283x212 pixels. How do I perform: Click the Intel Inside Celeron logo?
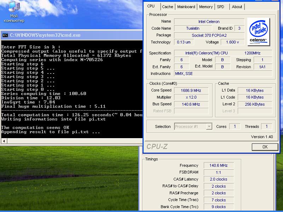(259, 32)
